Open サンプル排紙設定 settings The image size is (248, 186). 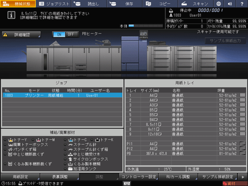click(x=218, y=177)
